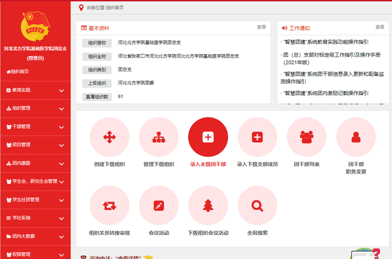This screenshot has width=392, height=259.
Task: Open 全局搜索 magnifier icon
Action: click(x=257, y=206)
